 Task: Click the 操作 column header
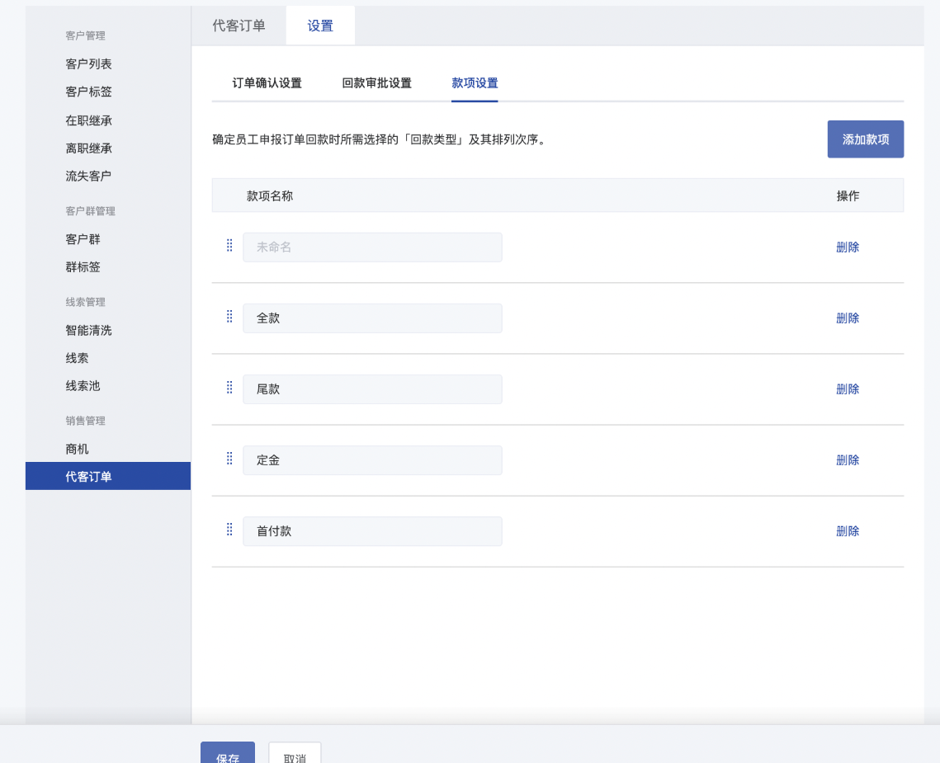point(848,196)
